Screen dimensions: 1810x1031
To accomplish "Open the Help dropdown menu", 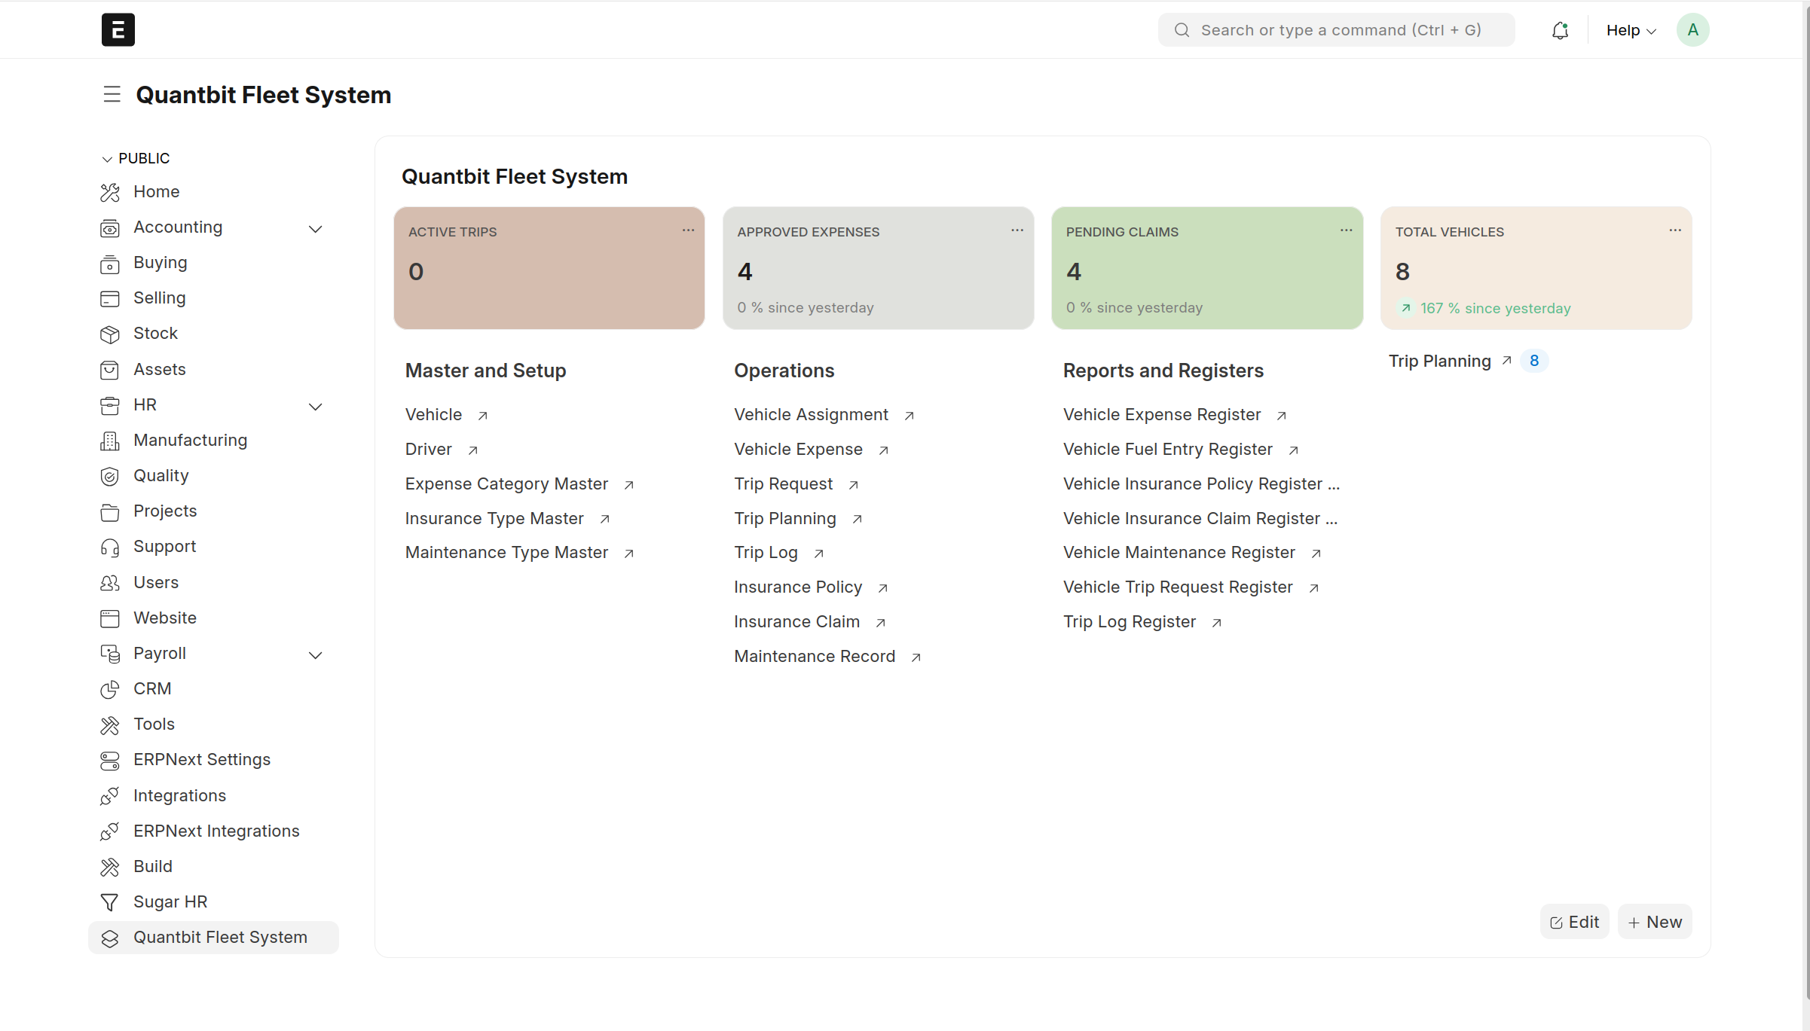I will (x=1631, y=30).
